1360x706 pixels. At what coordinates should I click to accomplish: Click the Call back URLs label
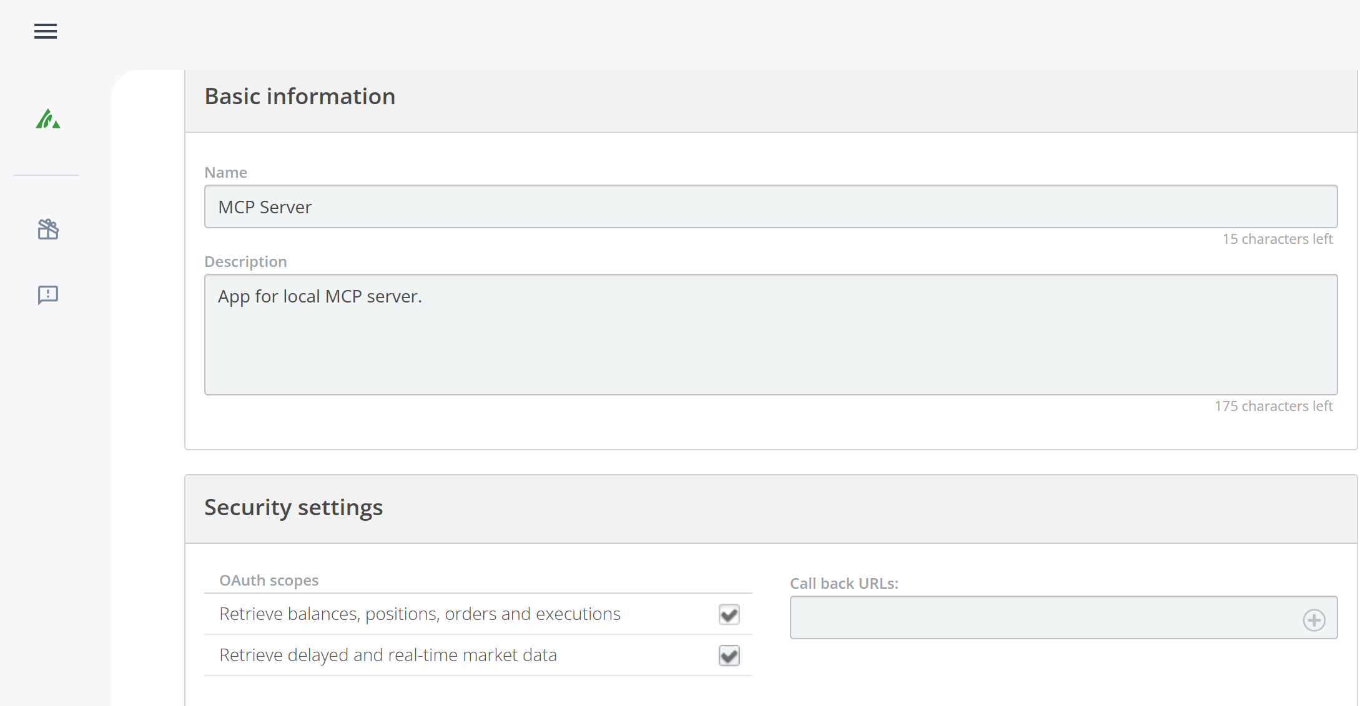tap(844, 584)
